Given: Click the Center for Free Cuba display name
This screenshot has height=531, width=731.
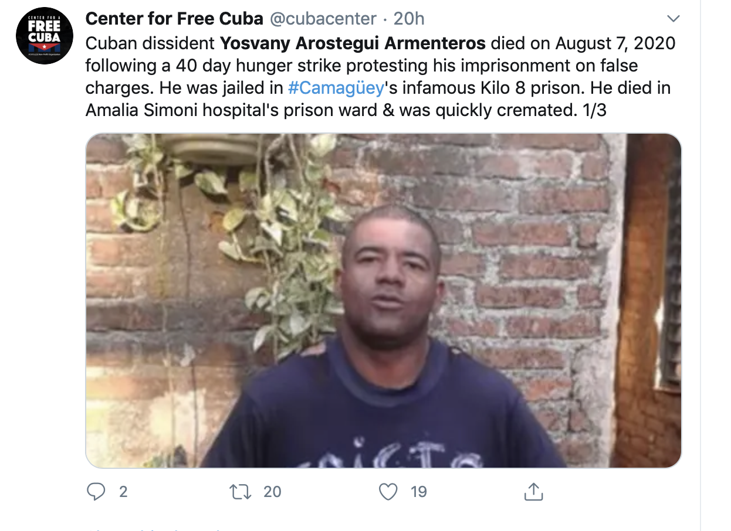Looking at the screenshot, I should 174,19.
